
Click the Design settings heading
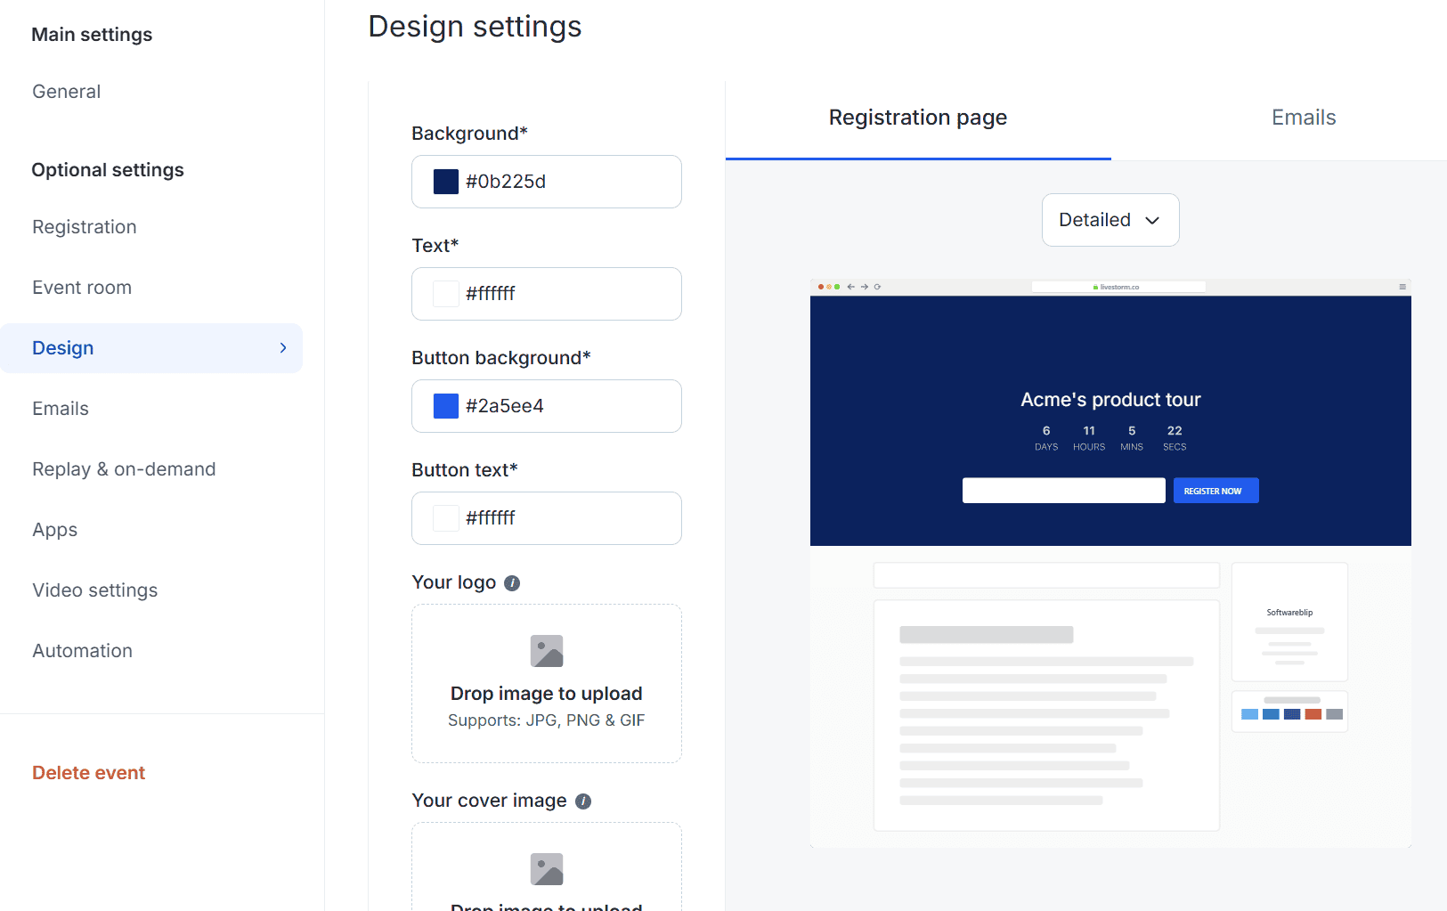tap(475, 27)
